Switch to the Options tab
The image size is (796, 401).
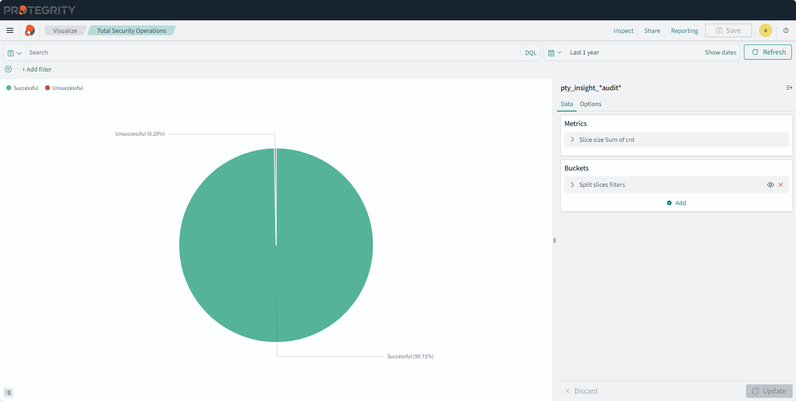click(590, 104)
